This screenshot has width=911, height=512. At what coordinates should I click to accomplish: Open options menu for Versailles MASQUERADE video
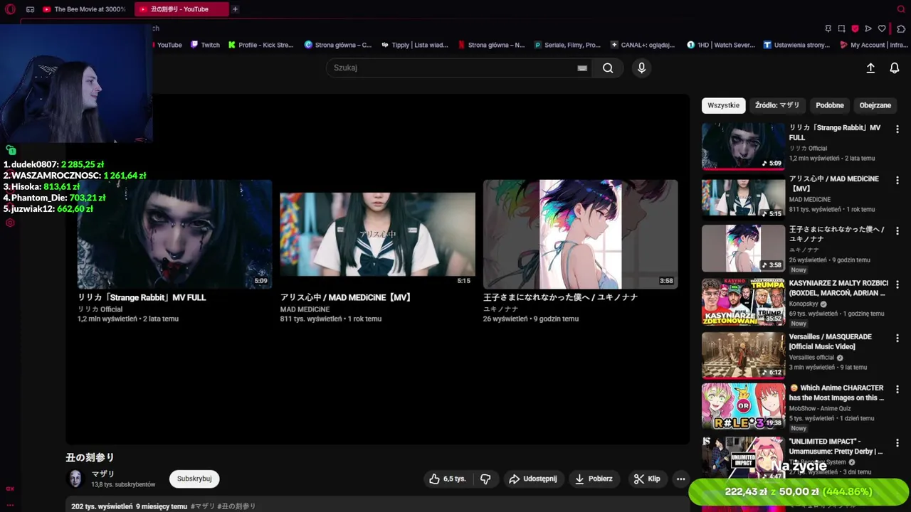pyautogui.click(x=897, y=338)
